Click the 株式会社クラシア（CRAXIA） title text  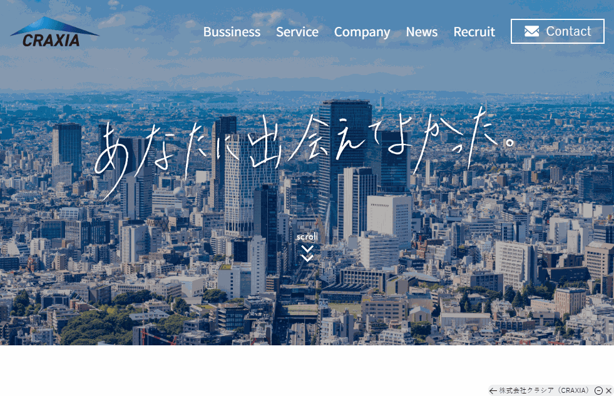pos(546,390)
